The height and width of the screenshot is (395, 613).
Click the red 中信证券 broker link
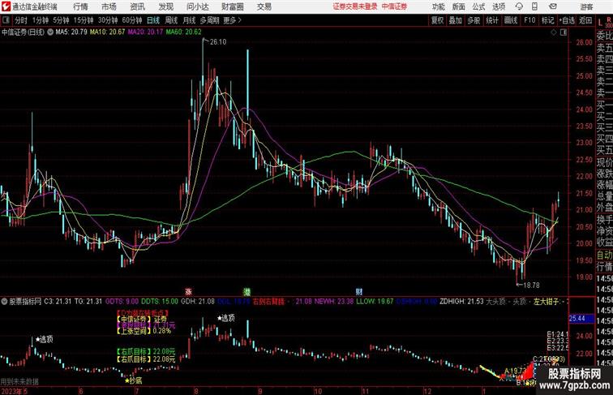pos(394,6)
